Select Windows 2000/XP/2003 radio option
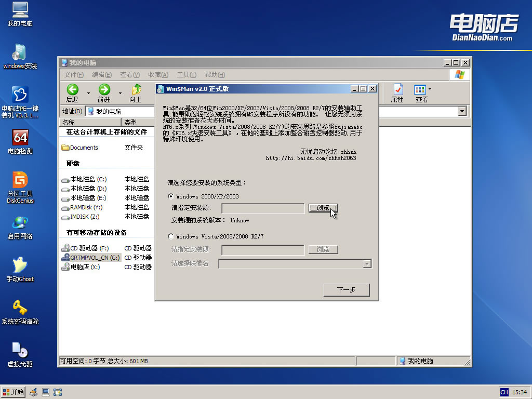Image resolution: width=532 pixels, height=399 pixels. tap(170, 196)
